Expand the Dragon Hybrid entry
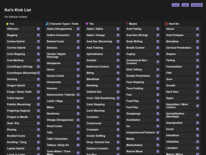This screenshot has width=206, height=155. click(x=39, y=86)
